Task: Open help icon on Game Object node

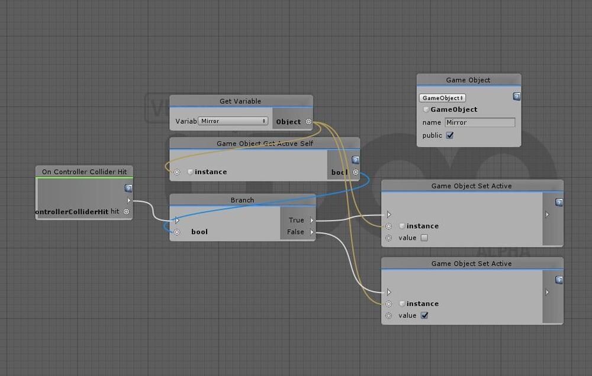Action: tap(516, 97)
